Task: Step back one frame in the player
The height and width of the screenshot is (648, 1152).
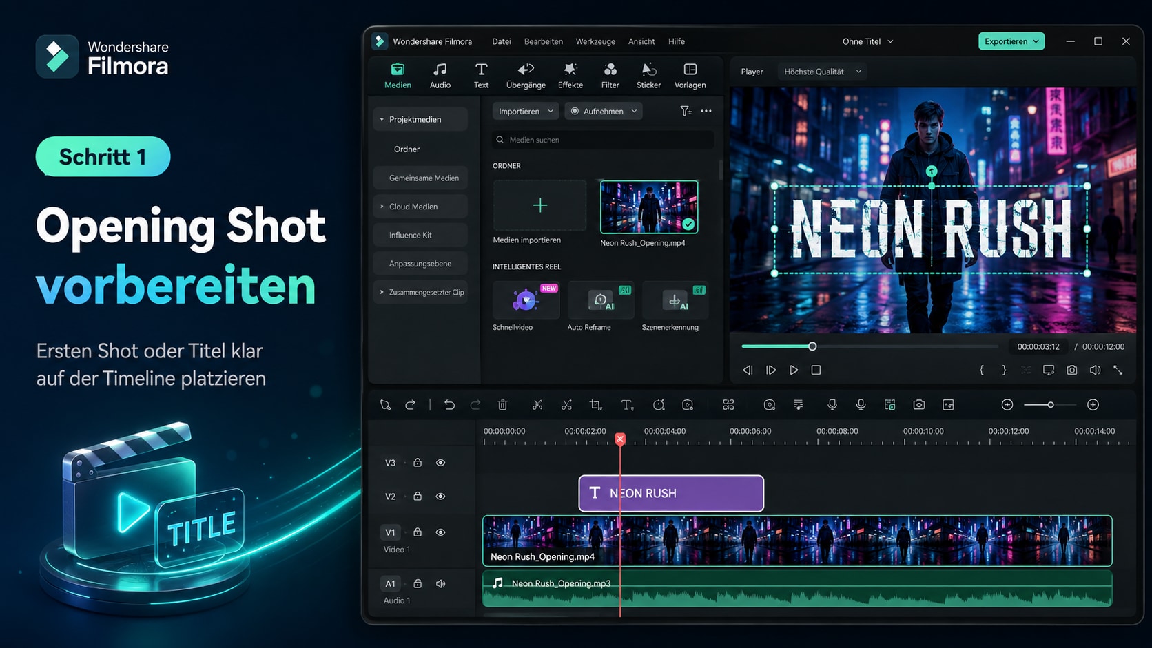Action: [748, 370]
